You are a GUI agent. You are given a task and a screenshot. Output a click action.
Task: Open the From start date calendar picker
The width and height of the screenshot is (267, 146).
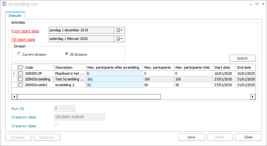point(120,30)
